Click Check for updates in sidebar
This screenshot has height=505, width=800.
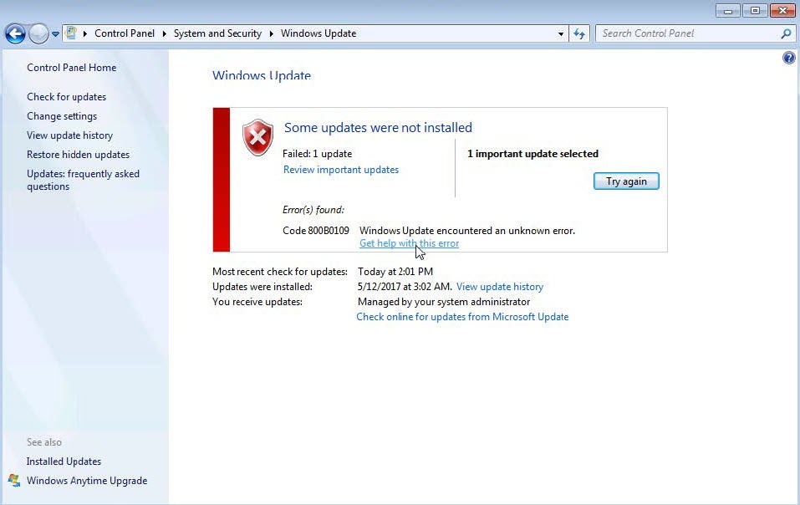[x=66, y=97]
